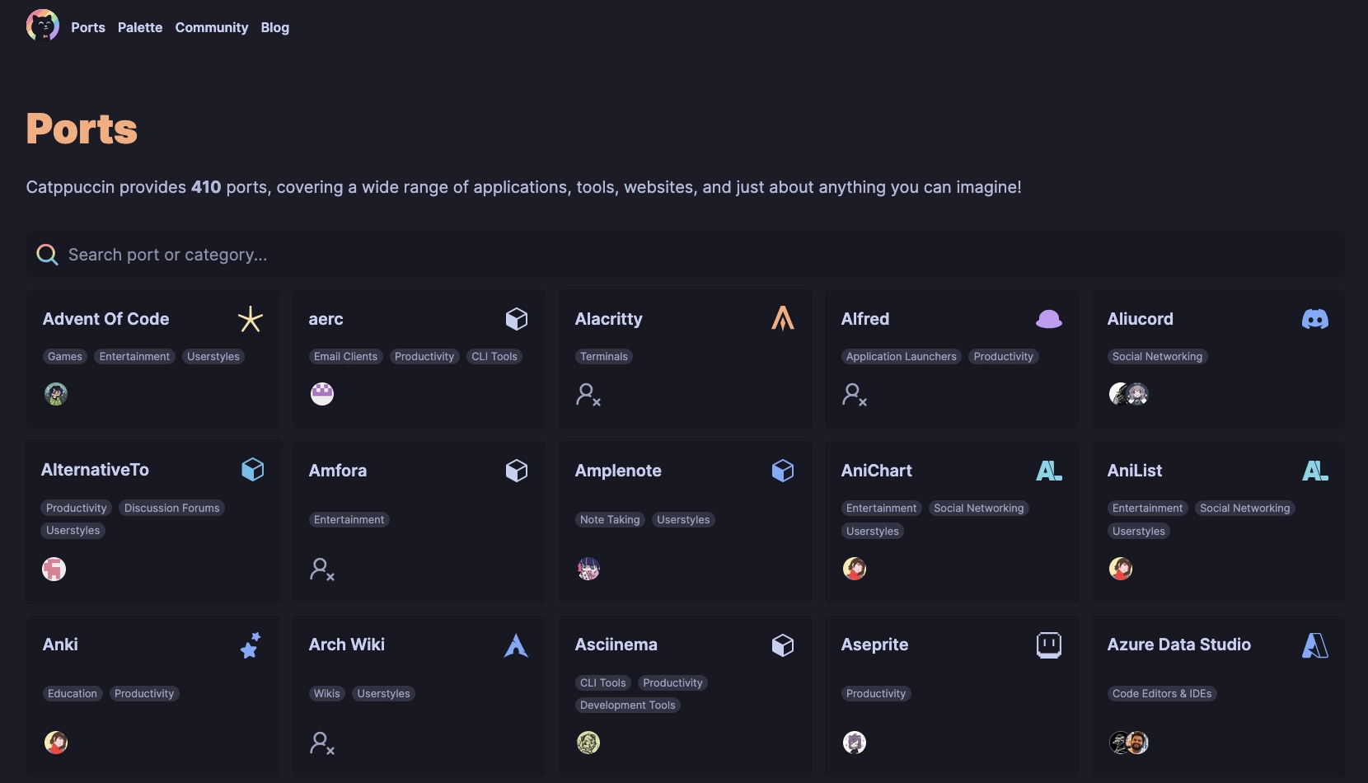Click the Amfora cube icon
1368x783 pixels.
tap(517, 471)
